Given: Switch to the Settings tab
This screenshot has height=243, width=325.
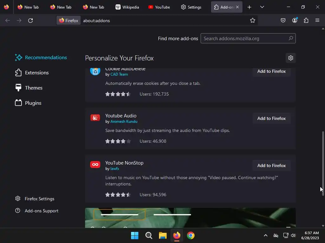Looking at the screenshot, I should point(191,7).
